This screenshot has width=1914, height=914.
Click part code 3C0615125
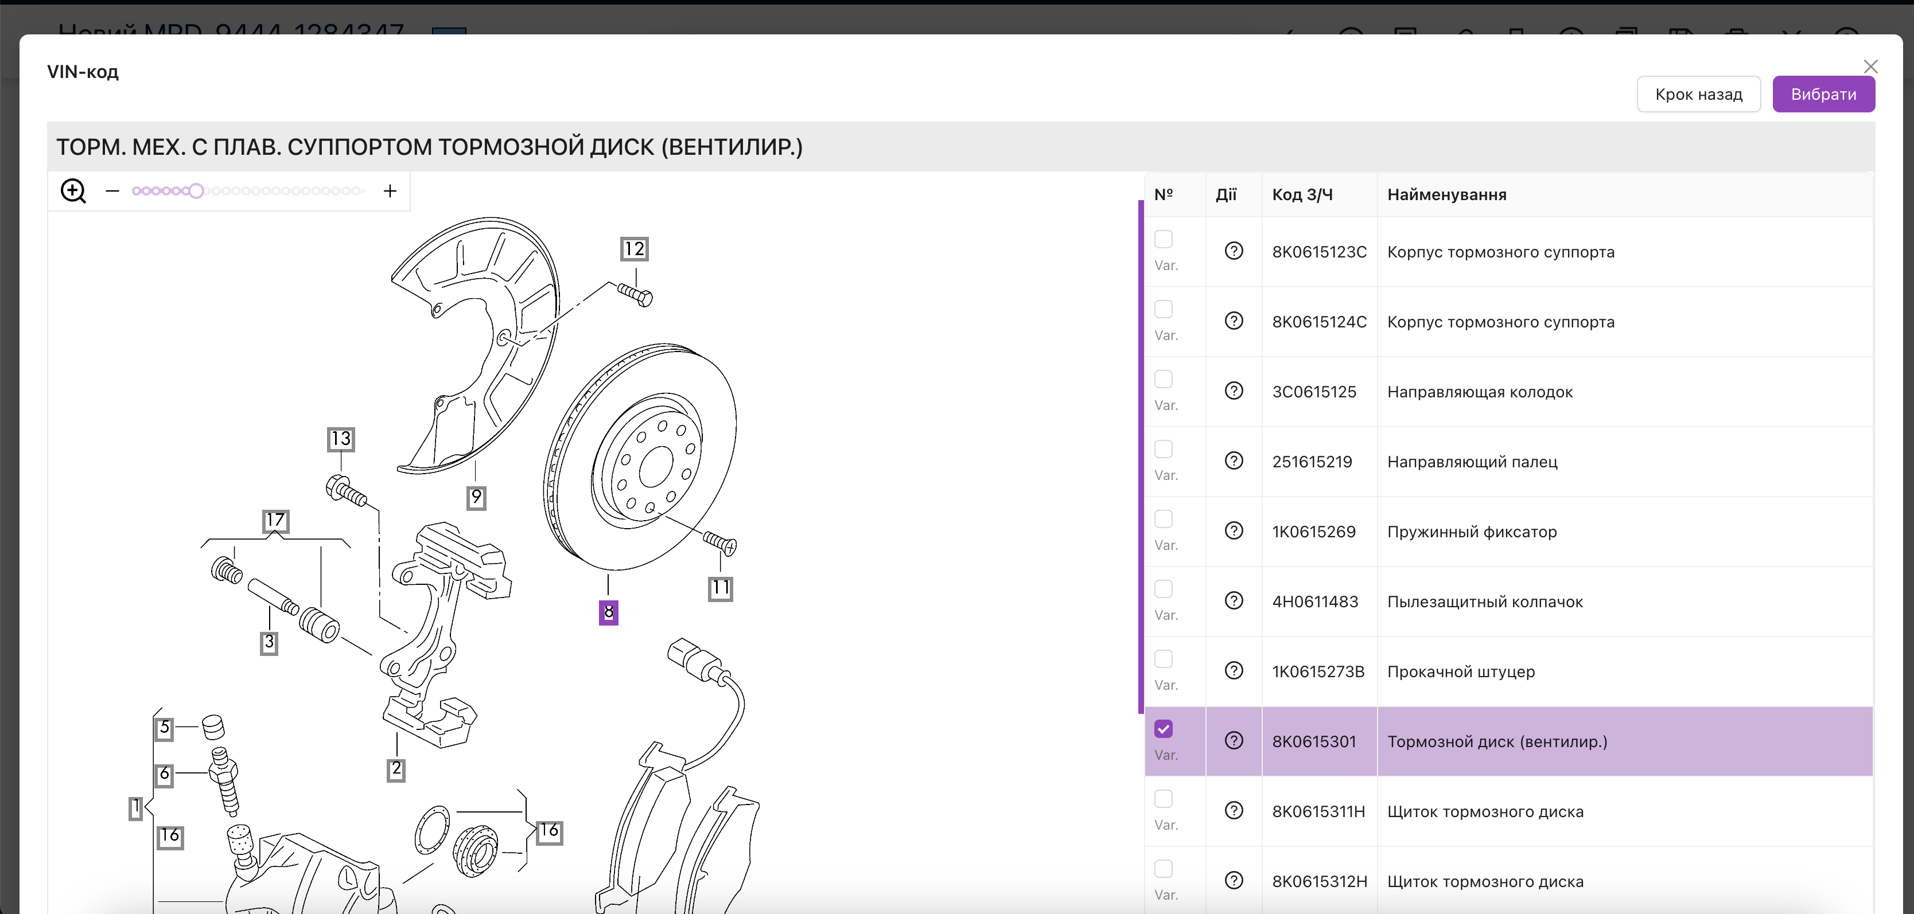pyautogui.click(x=1314, y=391)
